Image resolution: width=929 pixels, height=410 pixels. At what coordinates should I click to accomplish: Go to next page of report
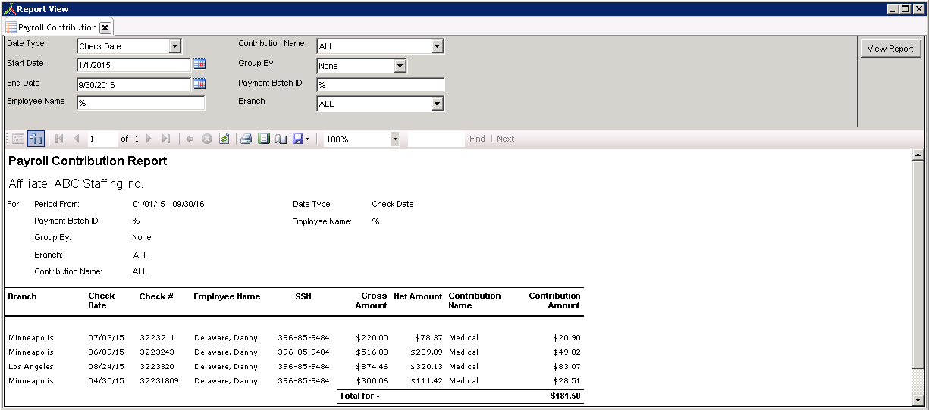pyautogui.click(x=149, y=139)
